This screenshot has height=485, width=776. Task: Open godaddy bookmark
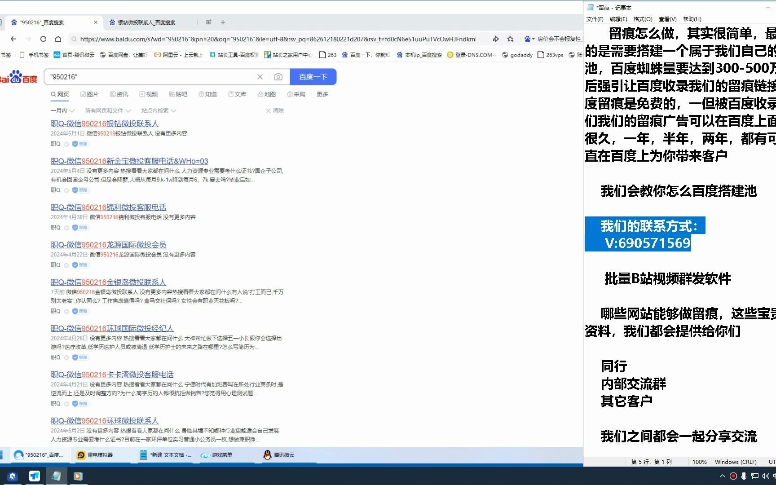[x=517, y=55]
